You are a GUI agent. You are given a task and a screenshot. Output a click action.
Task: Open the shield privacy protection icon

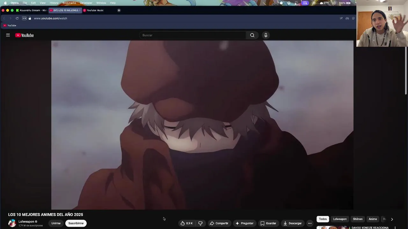[353, 18]
